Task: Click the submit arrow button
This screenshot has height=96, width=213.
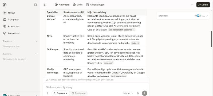Action: click(x=145, y=93)
